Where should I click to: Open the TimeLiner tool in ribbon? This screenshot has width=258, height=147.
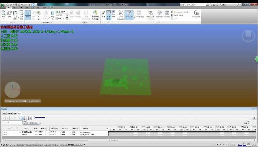(x=129, y=15)
